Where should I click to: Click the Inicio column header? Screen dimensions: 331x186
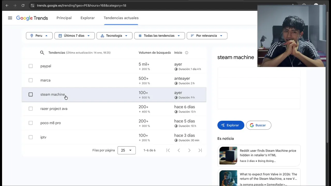pyautogui.click(x=178, y=53)
